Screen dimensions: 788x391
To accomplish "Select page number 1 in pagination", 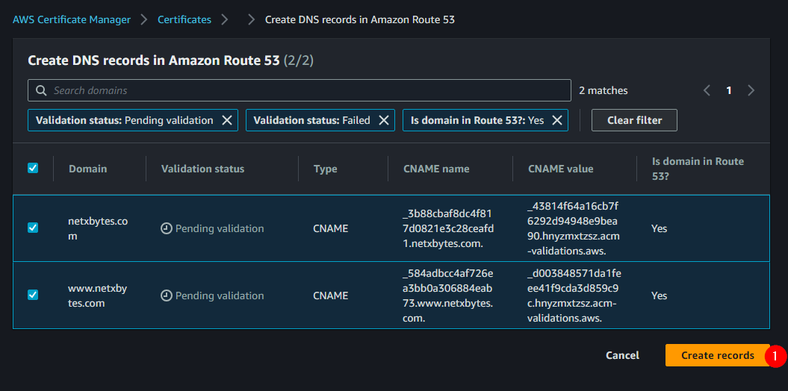I will click(729, 90).
